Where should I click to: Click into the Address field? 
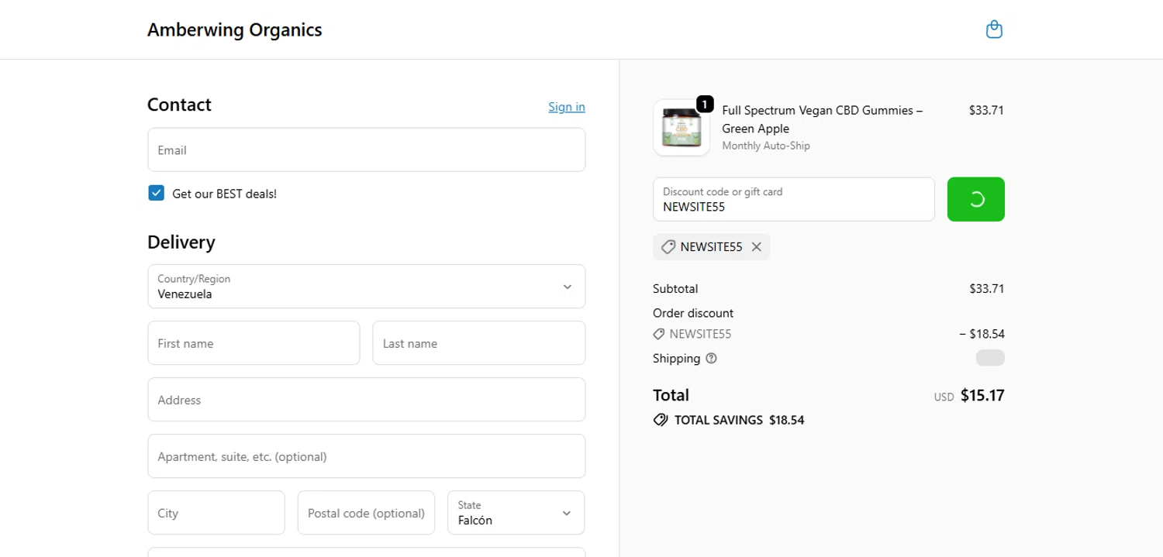point(366,400)
